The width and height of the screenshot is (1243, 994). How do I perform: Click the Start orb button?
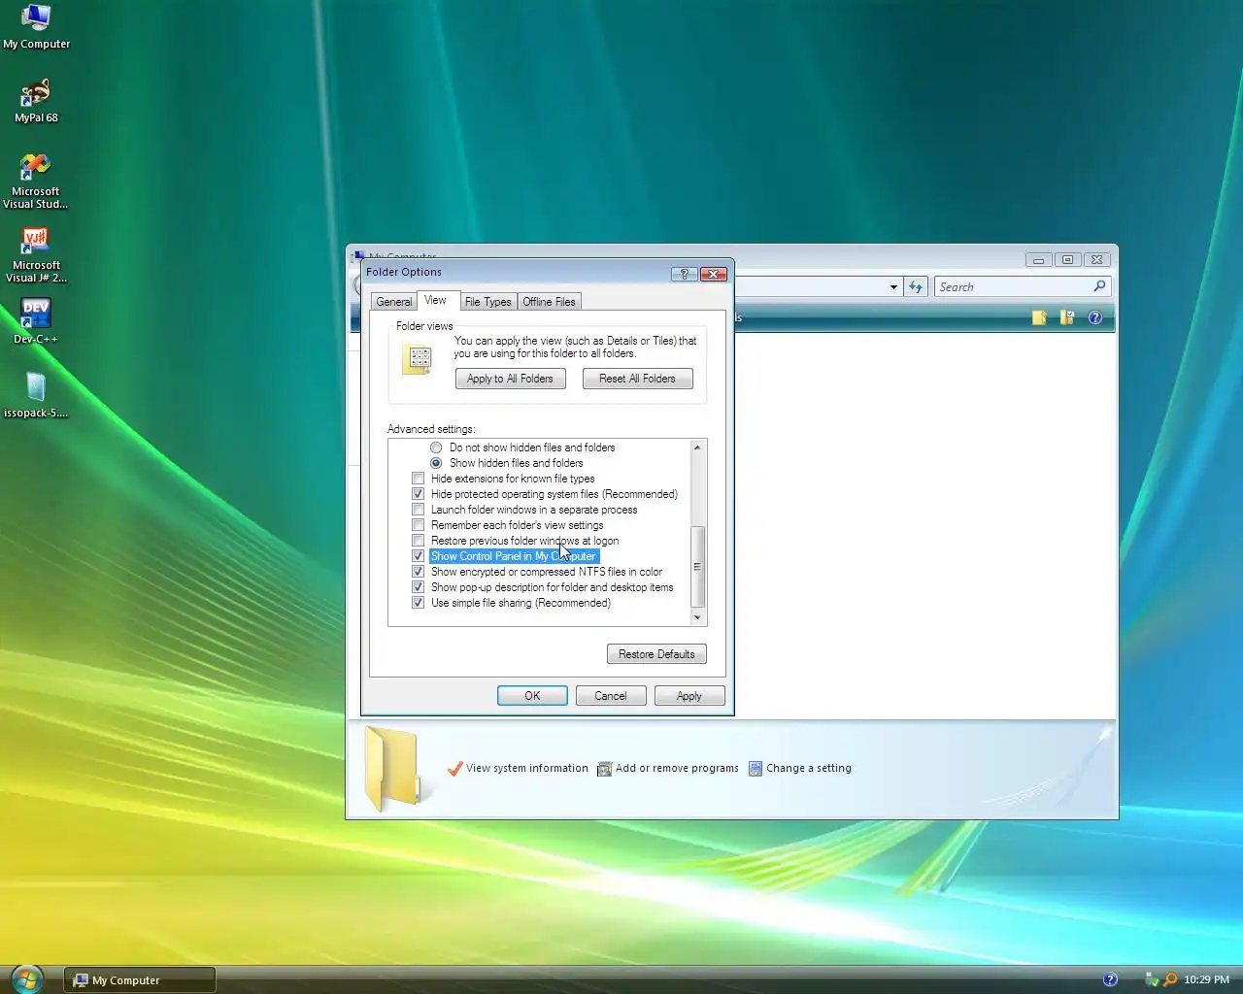point(27,978)
